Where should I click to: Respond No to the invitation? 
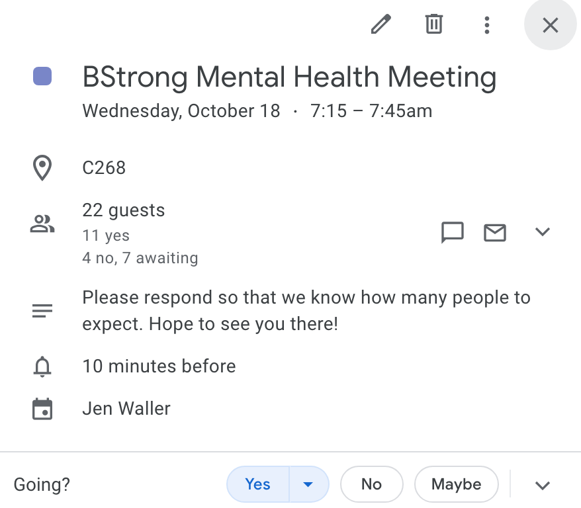[x=371, y=484]
